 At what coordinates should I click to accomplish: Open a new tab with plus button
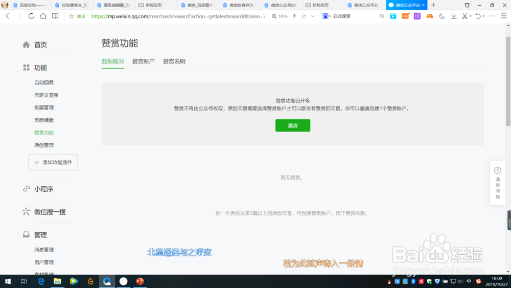[433, 5]
